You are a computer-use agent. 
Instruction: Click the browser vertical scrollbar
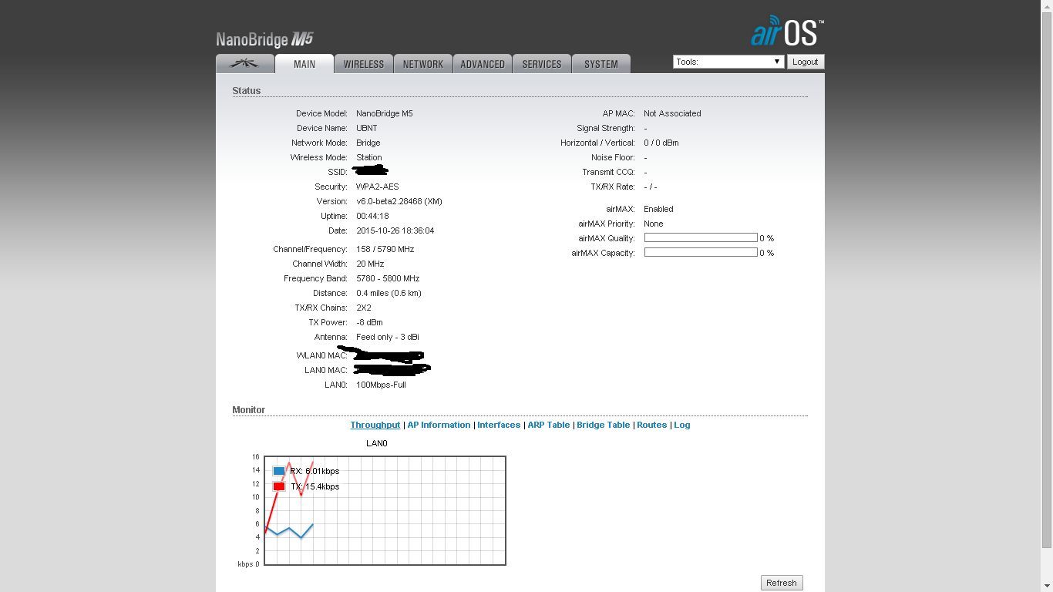tap(1047, 296)
